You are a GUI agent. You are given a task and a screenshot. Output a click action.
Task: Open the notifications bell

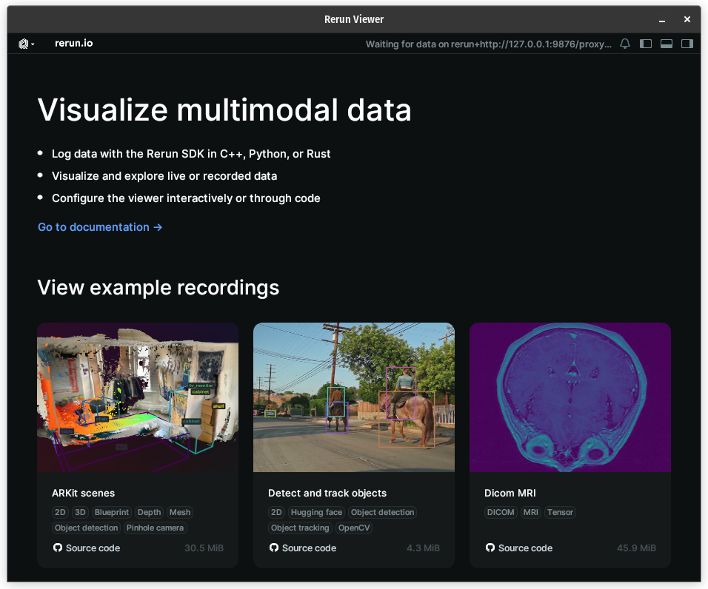[625, 44]
